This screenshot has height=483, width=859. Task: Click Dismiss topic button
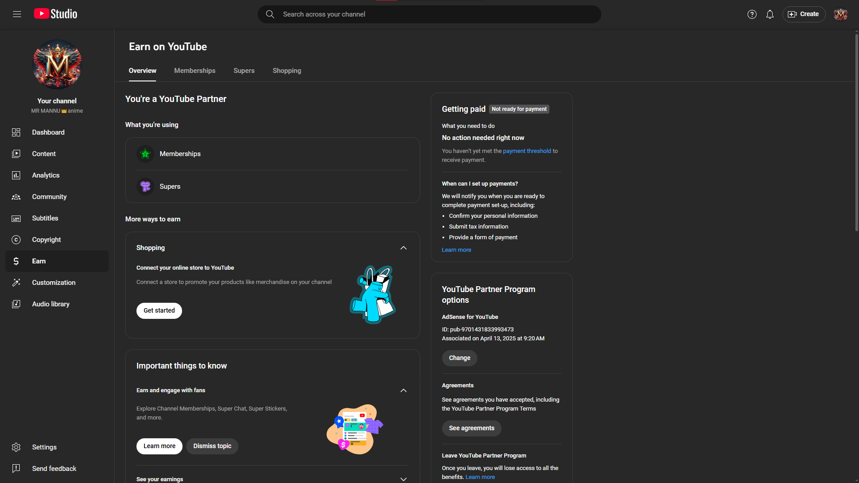click(212, 446)
